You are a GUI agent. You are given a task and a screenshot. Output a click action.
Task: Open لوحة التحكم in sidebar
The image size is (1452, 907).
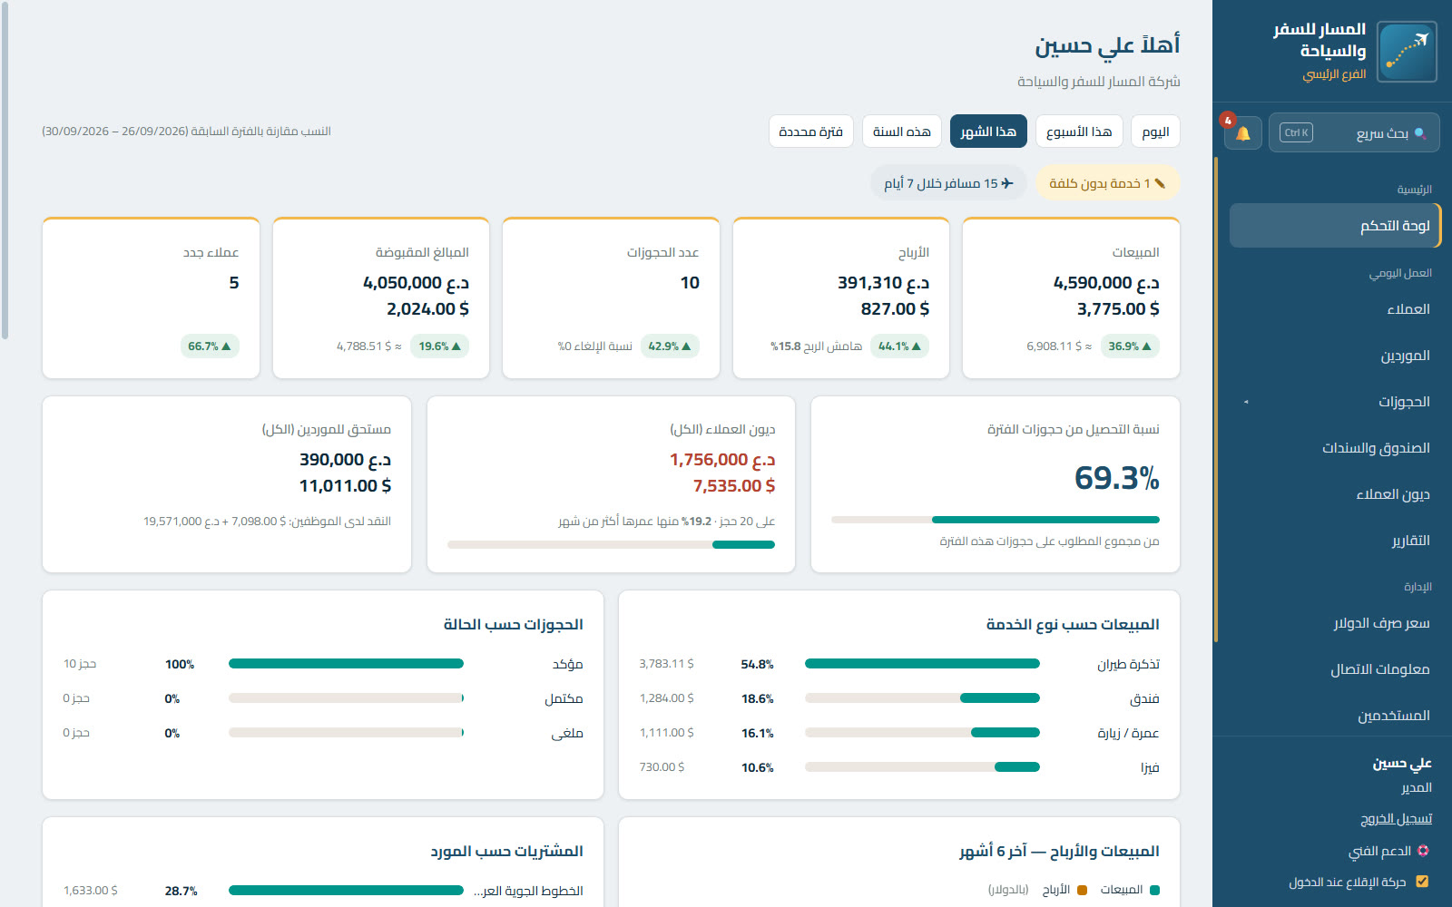(1334, 226)
